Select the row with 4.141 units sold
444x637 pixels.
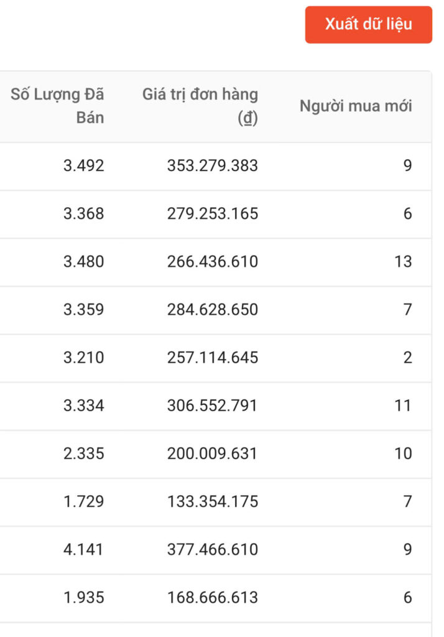(x=82, y=550)
